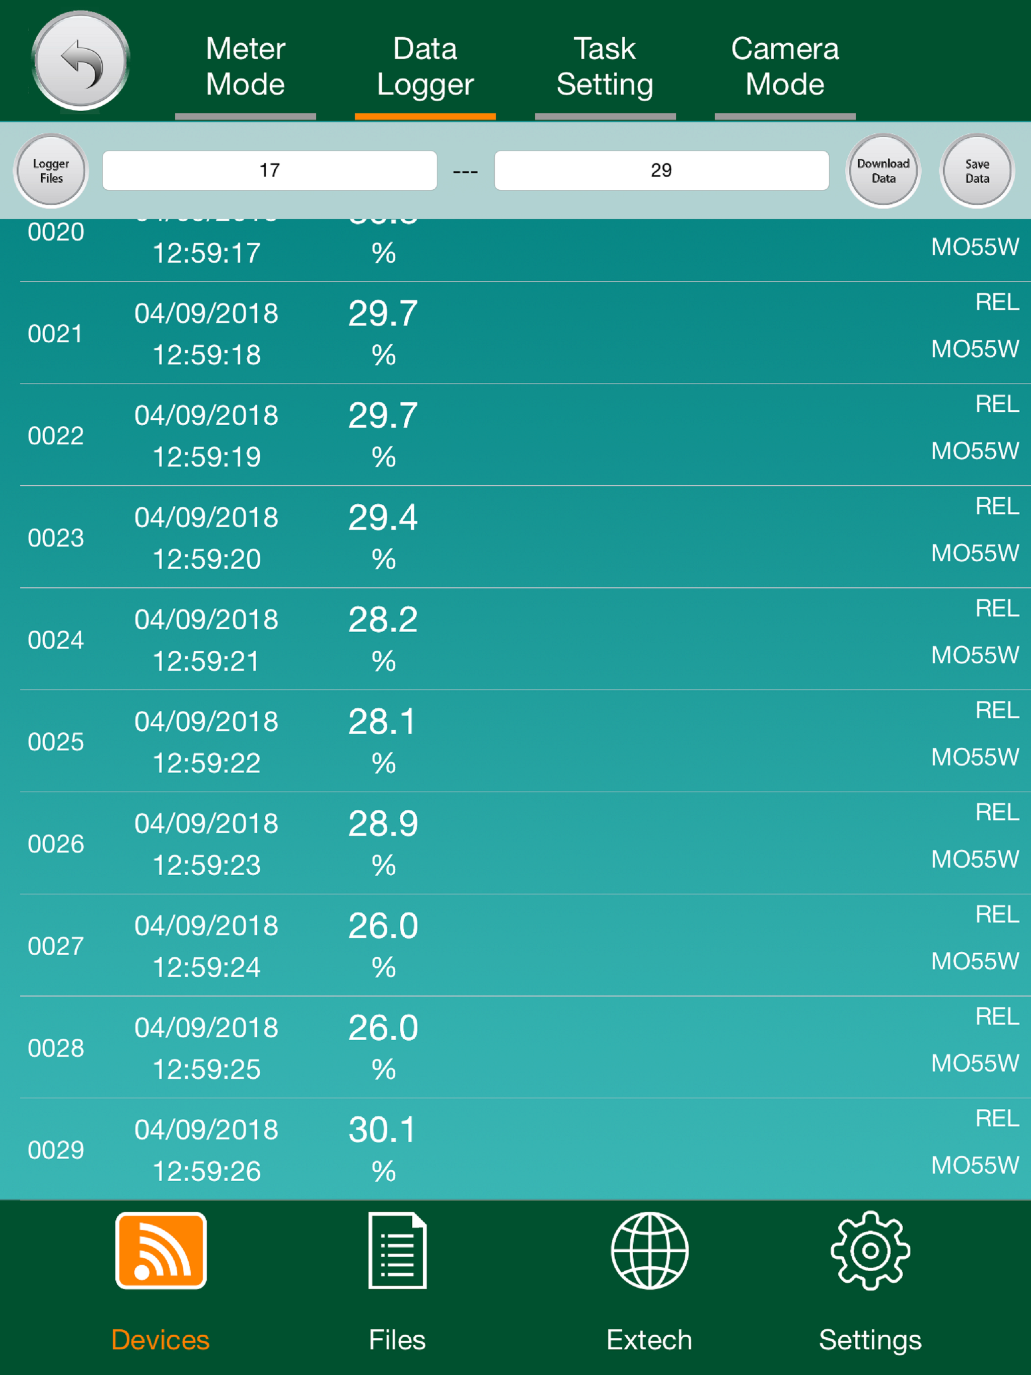Viewport: 1031px width, 1375px height.
Task: Tap the MO55W label in row 0023
Action: click(975, 553)
